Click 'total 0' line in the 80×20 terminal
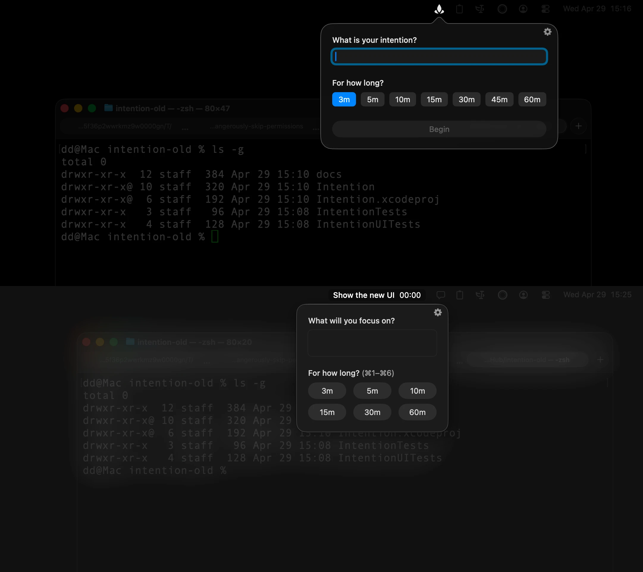Image resolution: width=643 pixels, height=572 pixels. [x=105, y=395]
